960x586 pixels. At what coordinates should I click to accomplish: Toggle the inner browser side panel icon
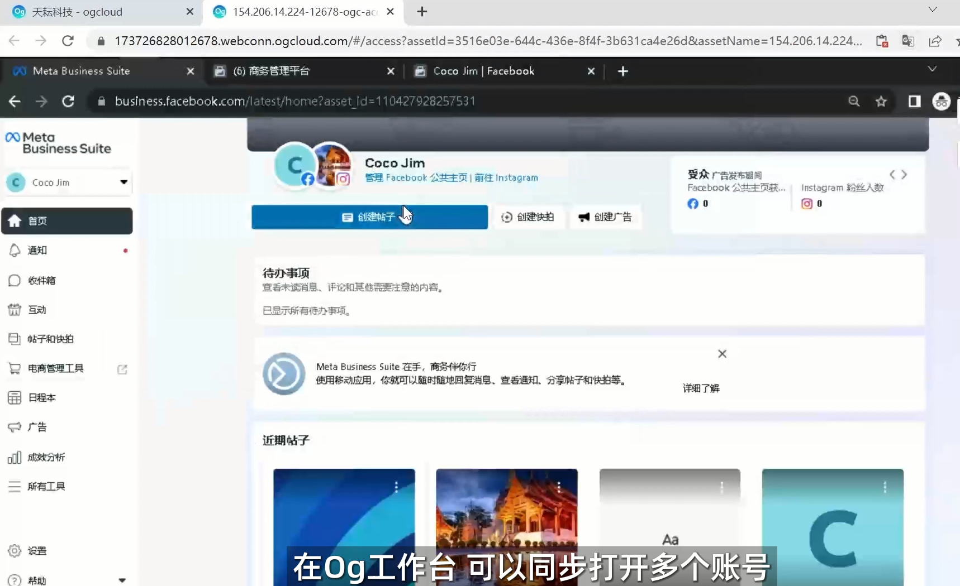click(x=914, y=101)
